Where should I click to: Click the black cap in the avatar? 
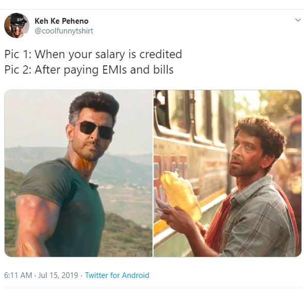(x=19, y=20)
